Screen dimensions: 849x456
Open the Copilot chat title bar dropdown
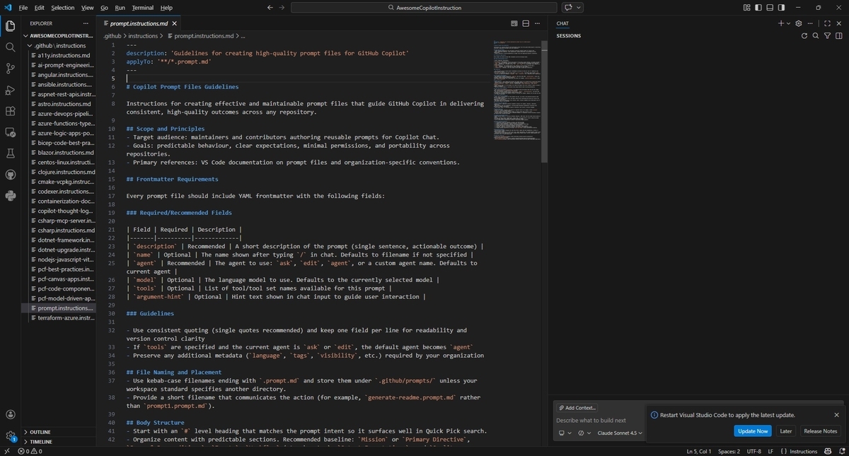click(x=580, y=7)
